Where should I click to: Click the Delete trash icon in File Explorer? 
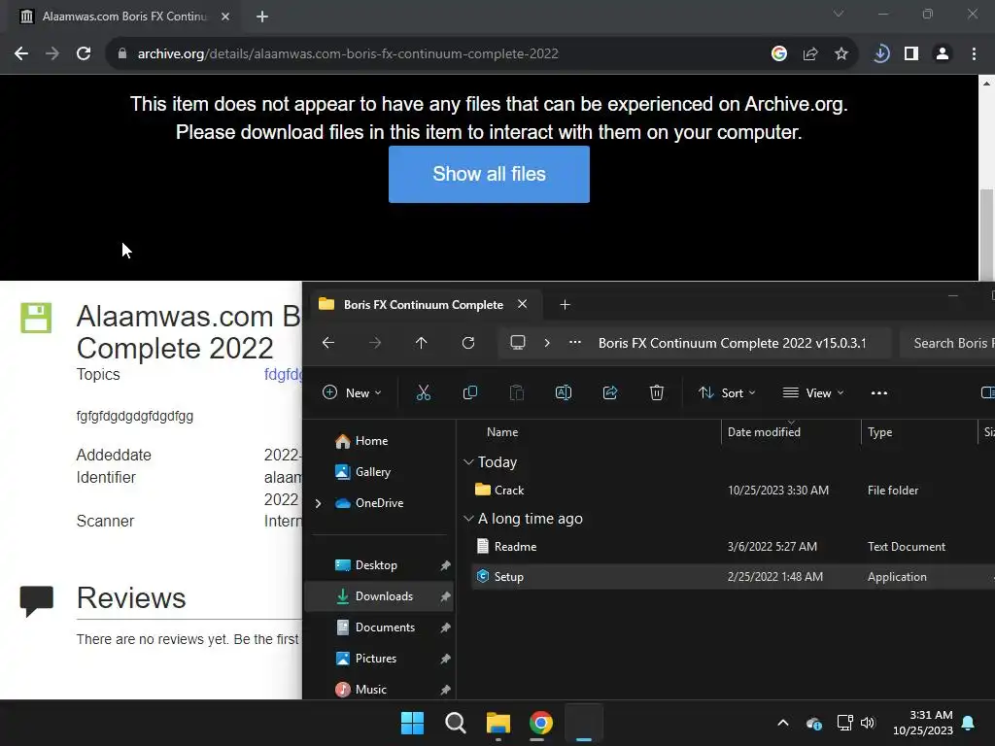click(x=657, y=392)
